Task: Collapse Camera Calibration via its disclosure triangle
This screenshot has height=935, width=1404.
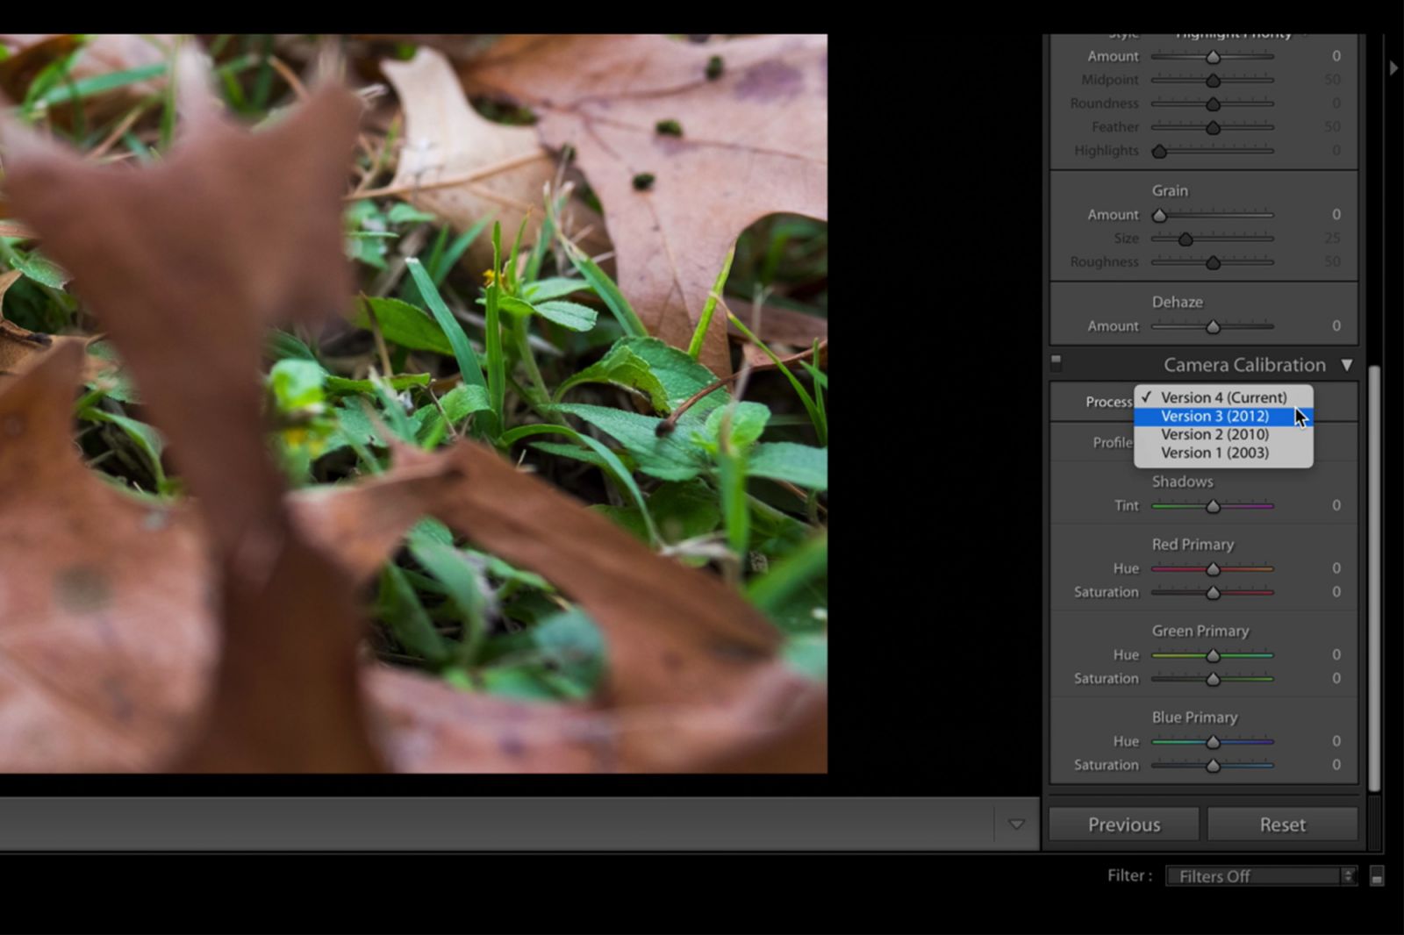Action: click(1348, 365)
